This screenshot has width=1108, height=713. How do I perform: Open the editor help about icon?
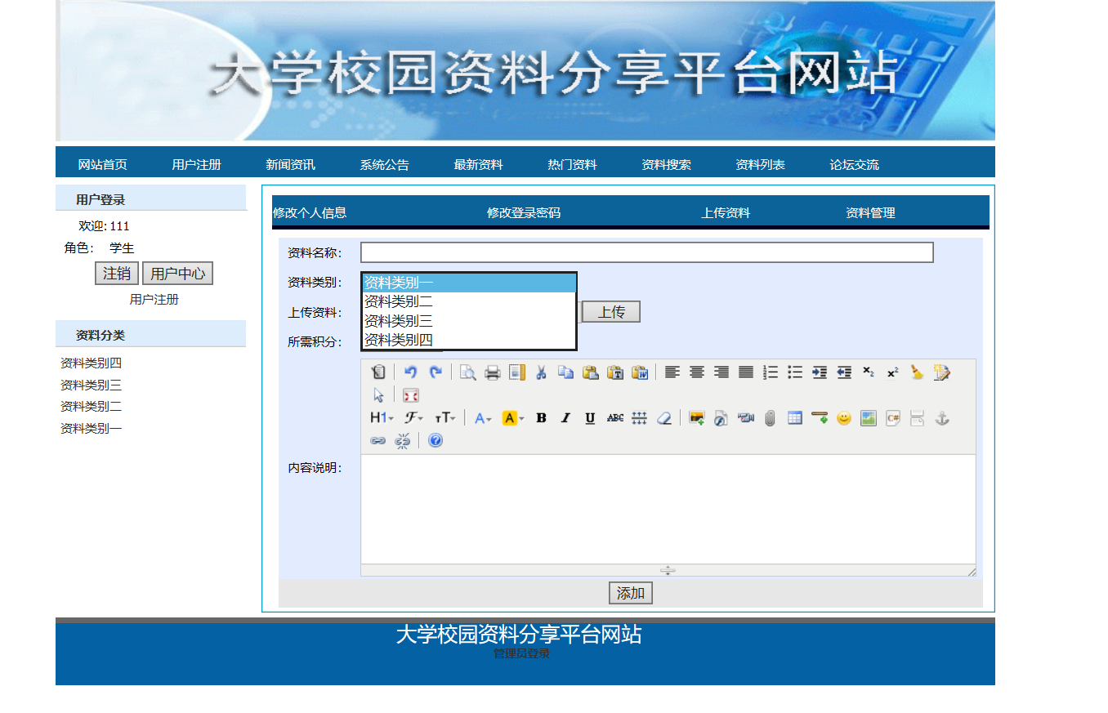[x=436, y=441]
